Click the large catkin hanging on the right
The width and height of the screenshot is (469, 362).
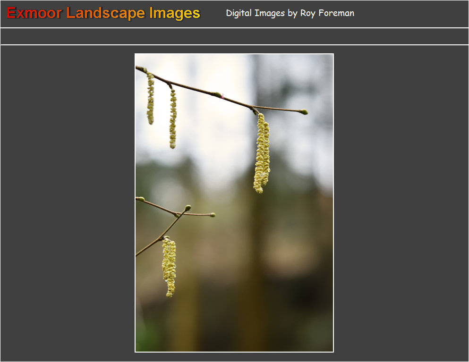(x=262, y=153)
